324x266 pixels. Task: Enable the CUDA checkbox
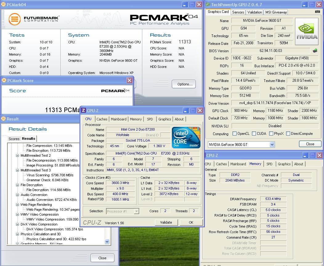(x=254, y=134)
